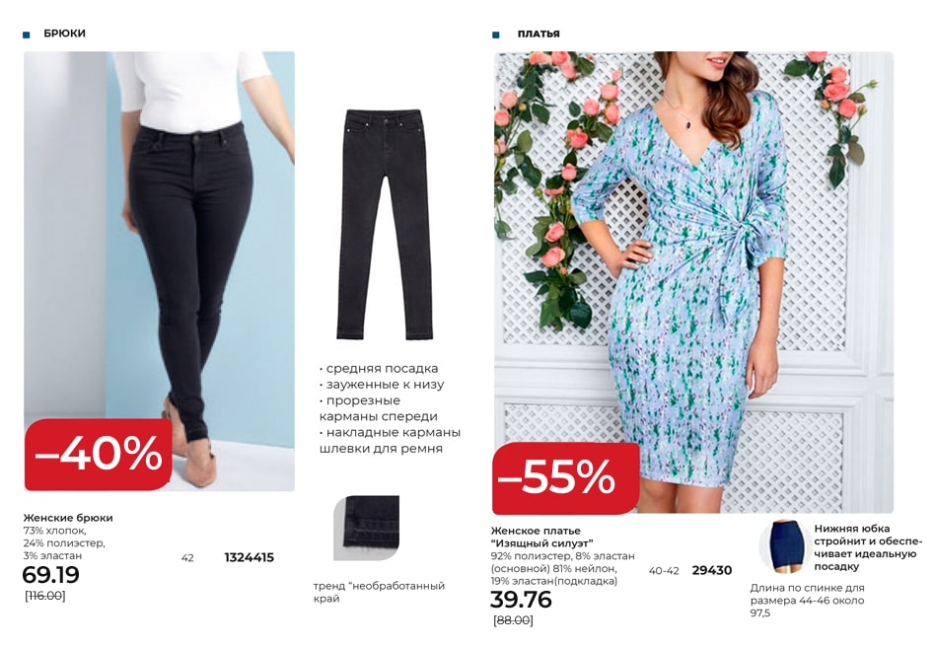Viewport: 935px width, 647px height.
Task: Click the blue square beside ПЛАТЬЯ heading
Action: pyautogui.click(x=495, y=36)
